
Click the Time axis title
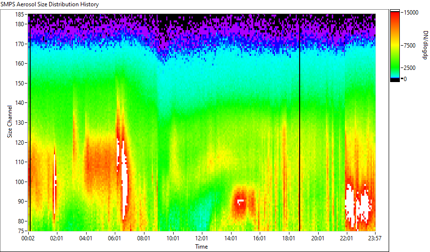pos(201,247)
